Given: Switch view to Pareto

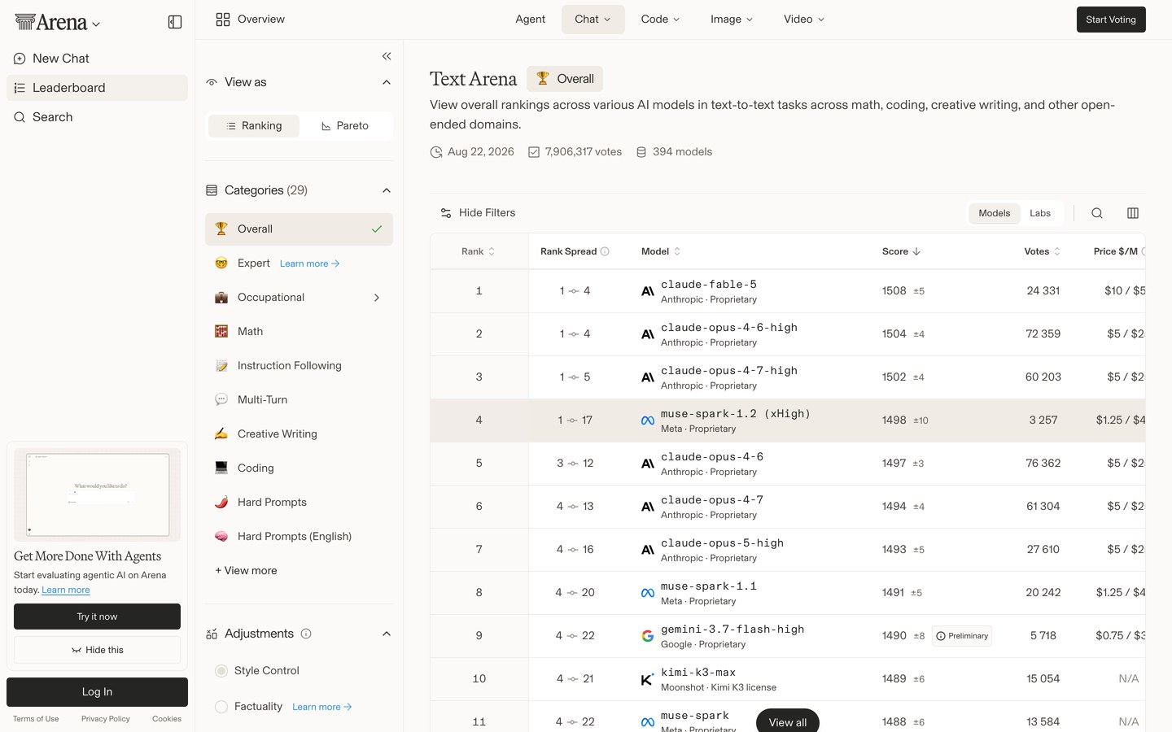Looking at the screenshot, I should 345,126.
